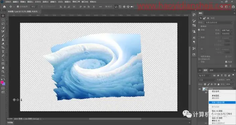Open the preset dropdown in Properties panel

tap(219, 22)
